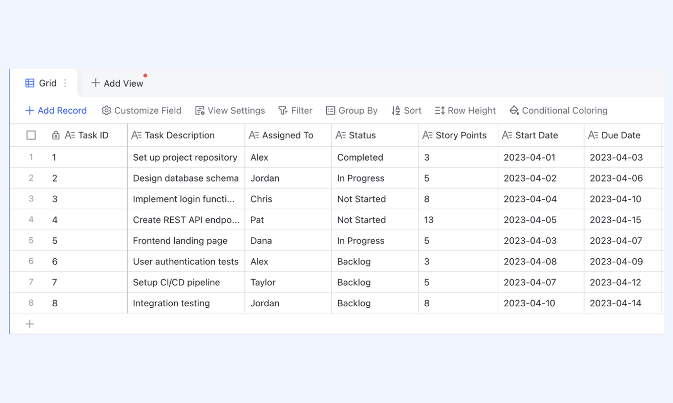Viewport: 673px width, 403px height.
Task: Click the text type icon of Start Date
Action: [x=507, y=135]
